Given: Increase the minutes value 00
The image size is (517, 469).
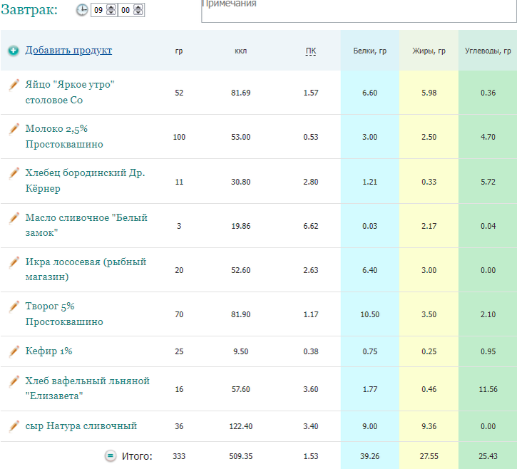Looking at the screenshot, I should click(138, 8).
